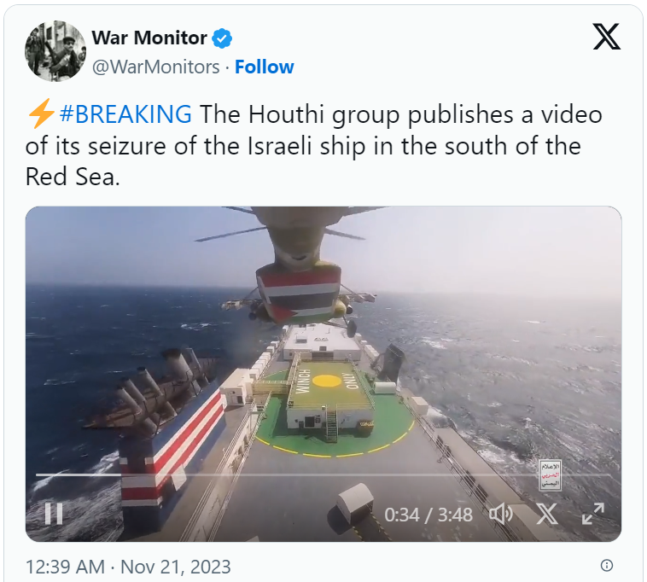The width and height of the screenshot is (647, 582).
Task: Click the blue verified badge
Action: click(222, 38)
